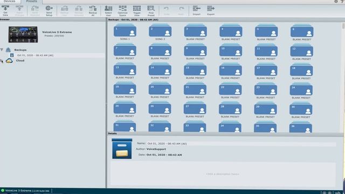This screenshot has height=194, width=345.
Task: Click the Backup All toolbar icon
Action: click(93, 11)
